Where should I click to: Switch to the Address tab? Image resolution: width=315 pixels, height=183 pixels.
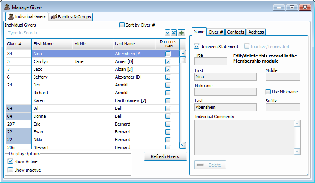click(x=256, y=32)
